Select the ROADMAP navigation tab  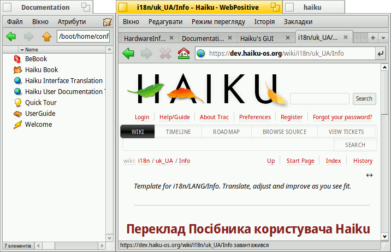pyautogui.click(x=226, y=132)
